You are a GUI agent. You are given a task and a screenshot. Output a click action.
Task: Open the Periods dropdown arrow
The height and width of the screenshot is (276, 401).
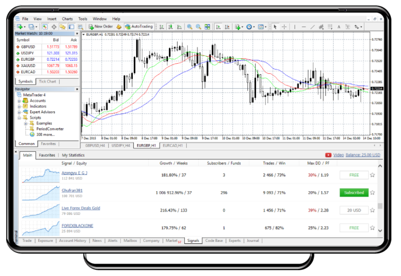[254, 27]
